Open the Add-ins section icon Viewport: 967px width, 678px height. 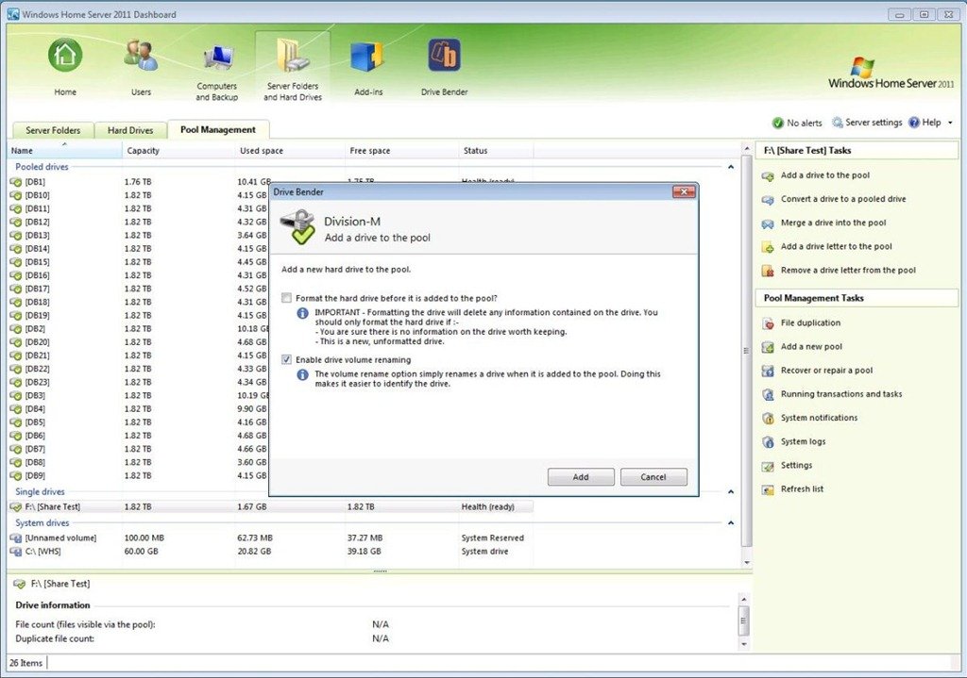[368, 57]
